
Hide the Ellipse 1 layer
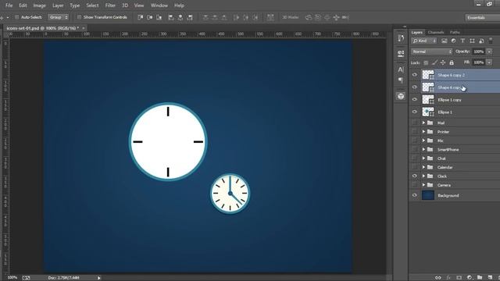point(415,112)
